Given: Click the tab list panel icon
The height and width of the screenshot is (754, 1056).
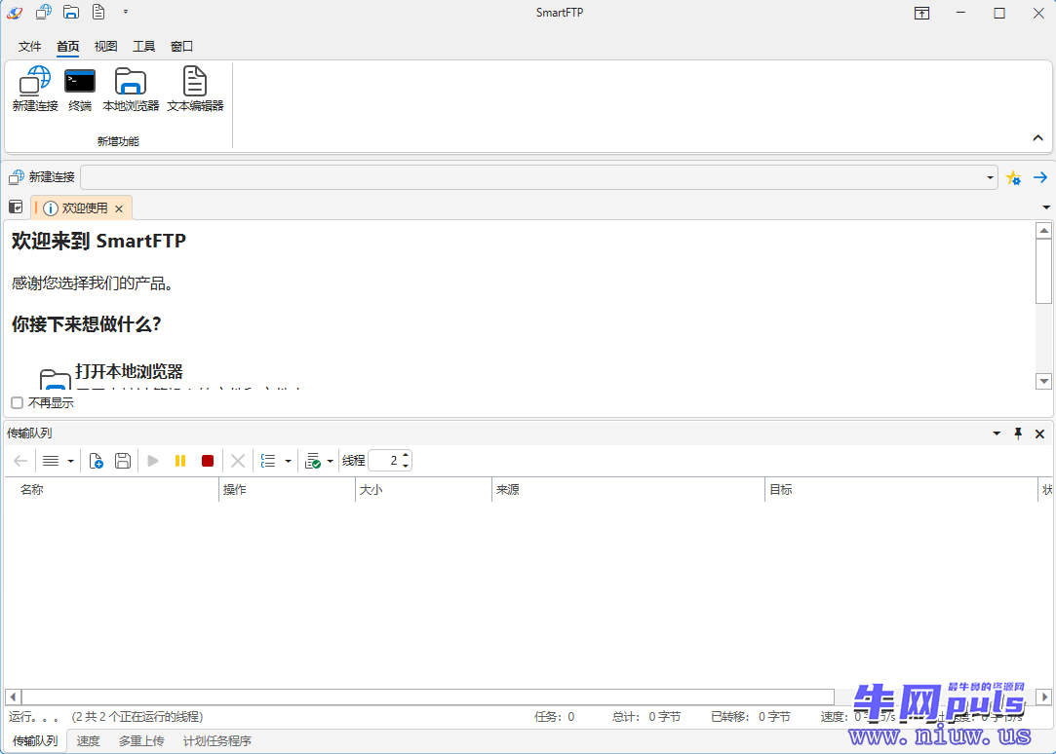Looking at the screenshot, I should click(x=16, y=207).
